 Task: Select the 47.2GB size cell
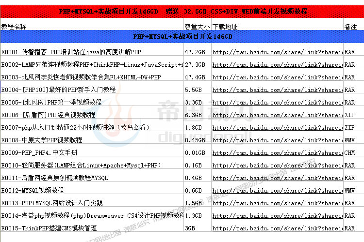[x=198, y=49]
